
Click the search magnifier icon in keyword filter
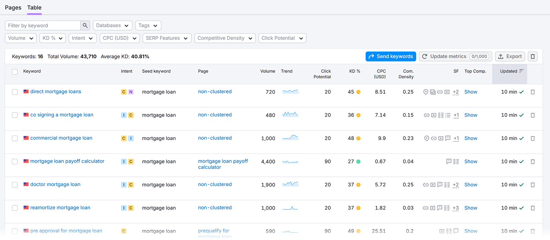point(85,25)
